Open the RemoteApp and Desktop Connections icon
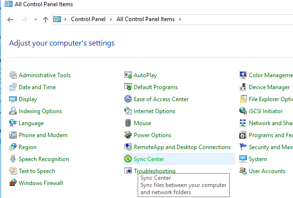 [x=128, y=147]
